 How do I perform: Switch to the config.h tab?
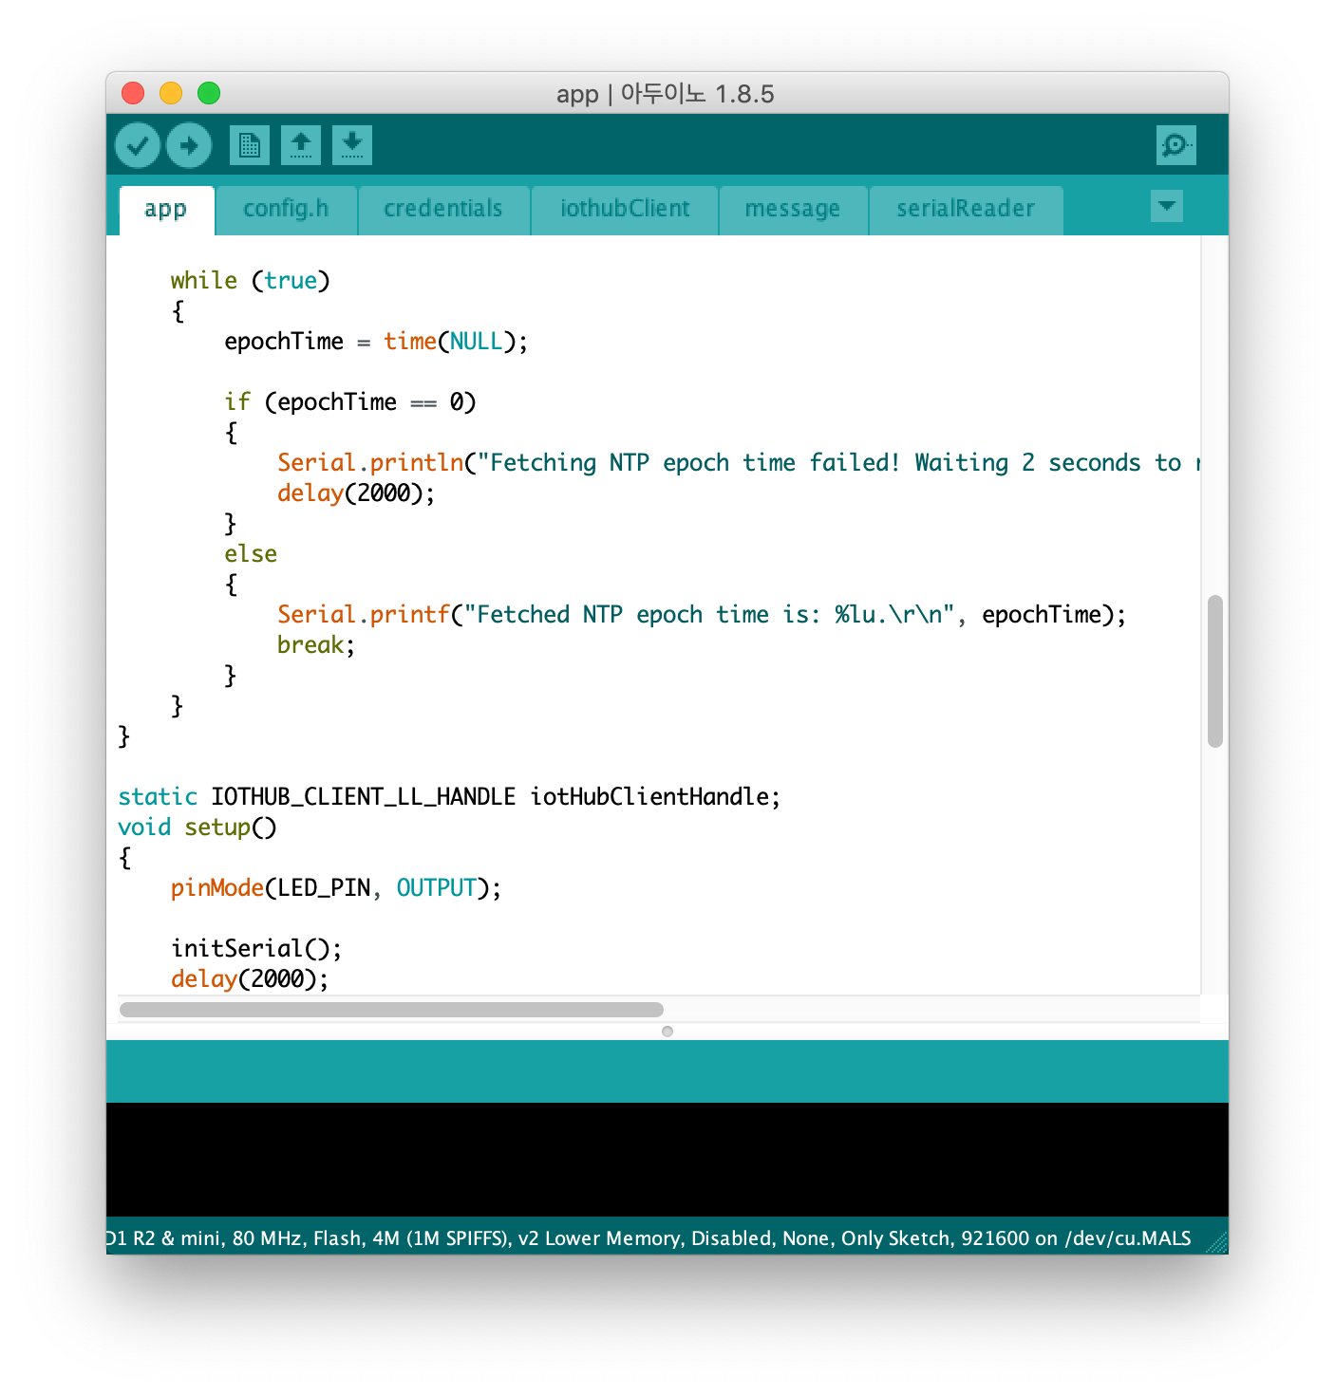pos(286,210)
